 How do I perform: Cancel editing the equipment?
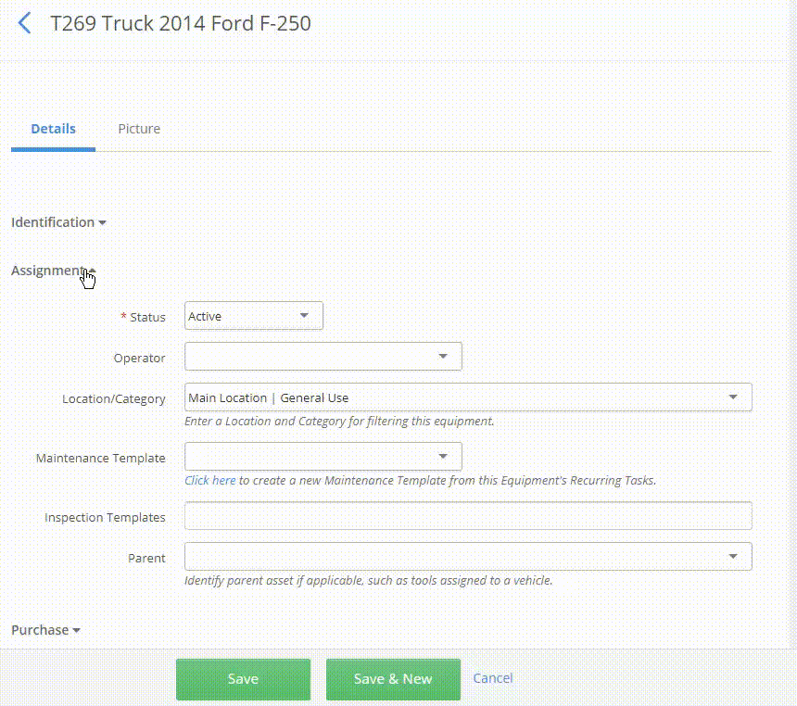pos(492,678)
